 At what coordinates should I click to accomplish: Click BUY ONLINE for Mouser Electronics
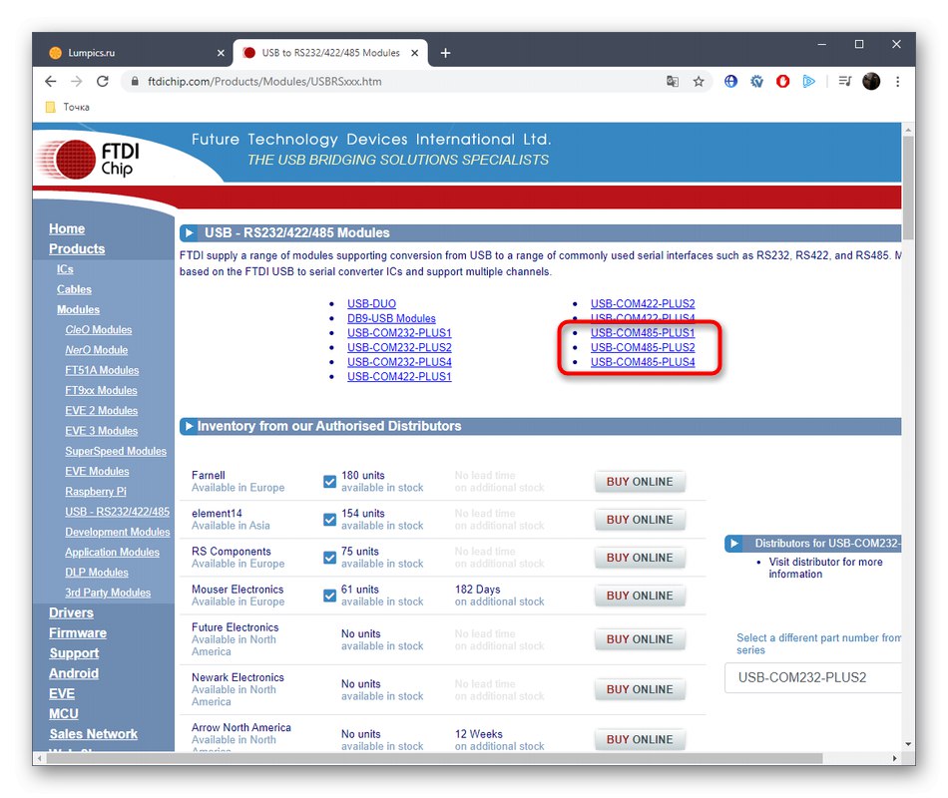pos(640,597)
